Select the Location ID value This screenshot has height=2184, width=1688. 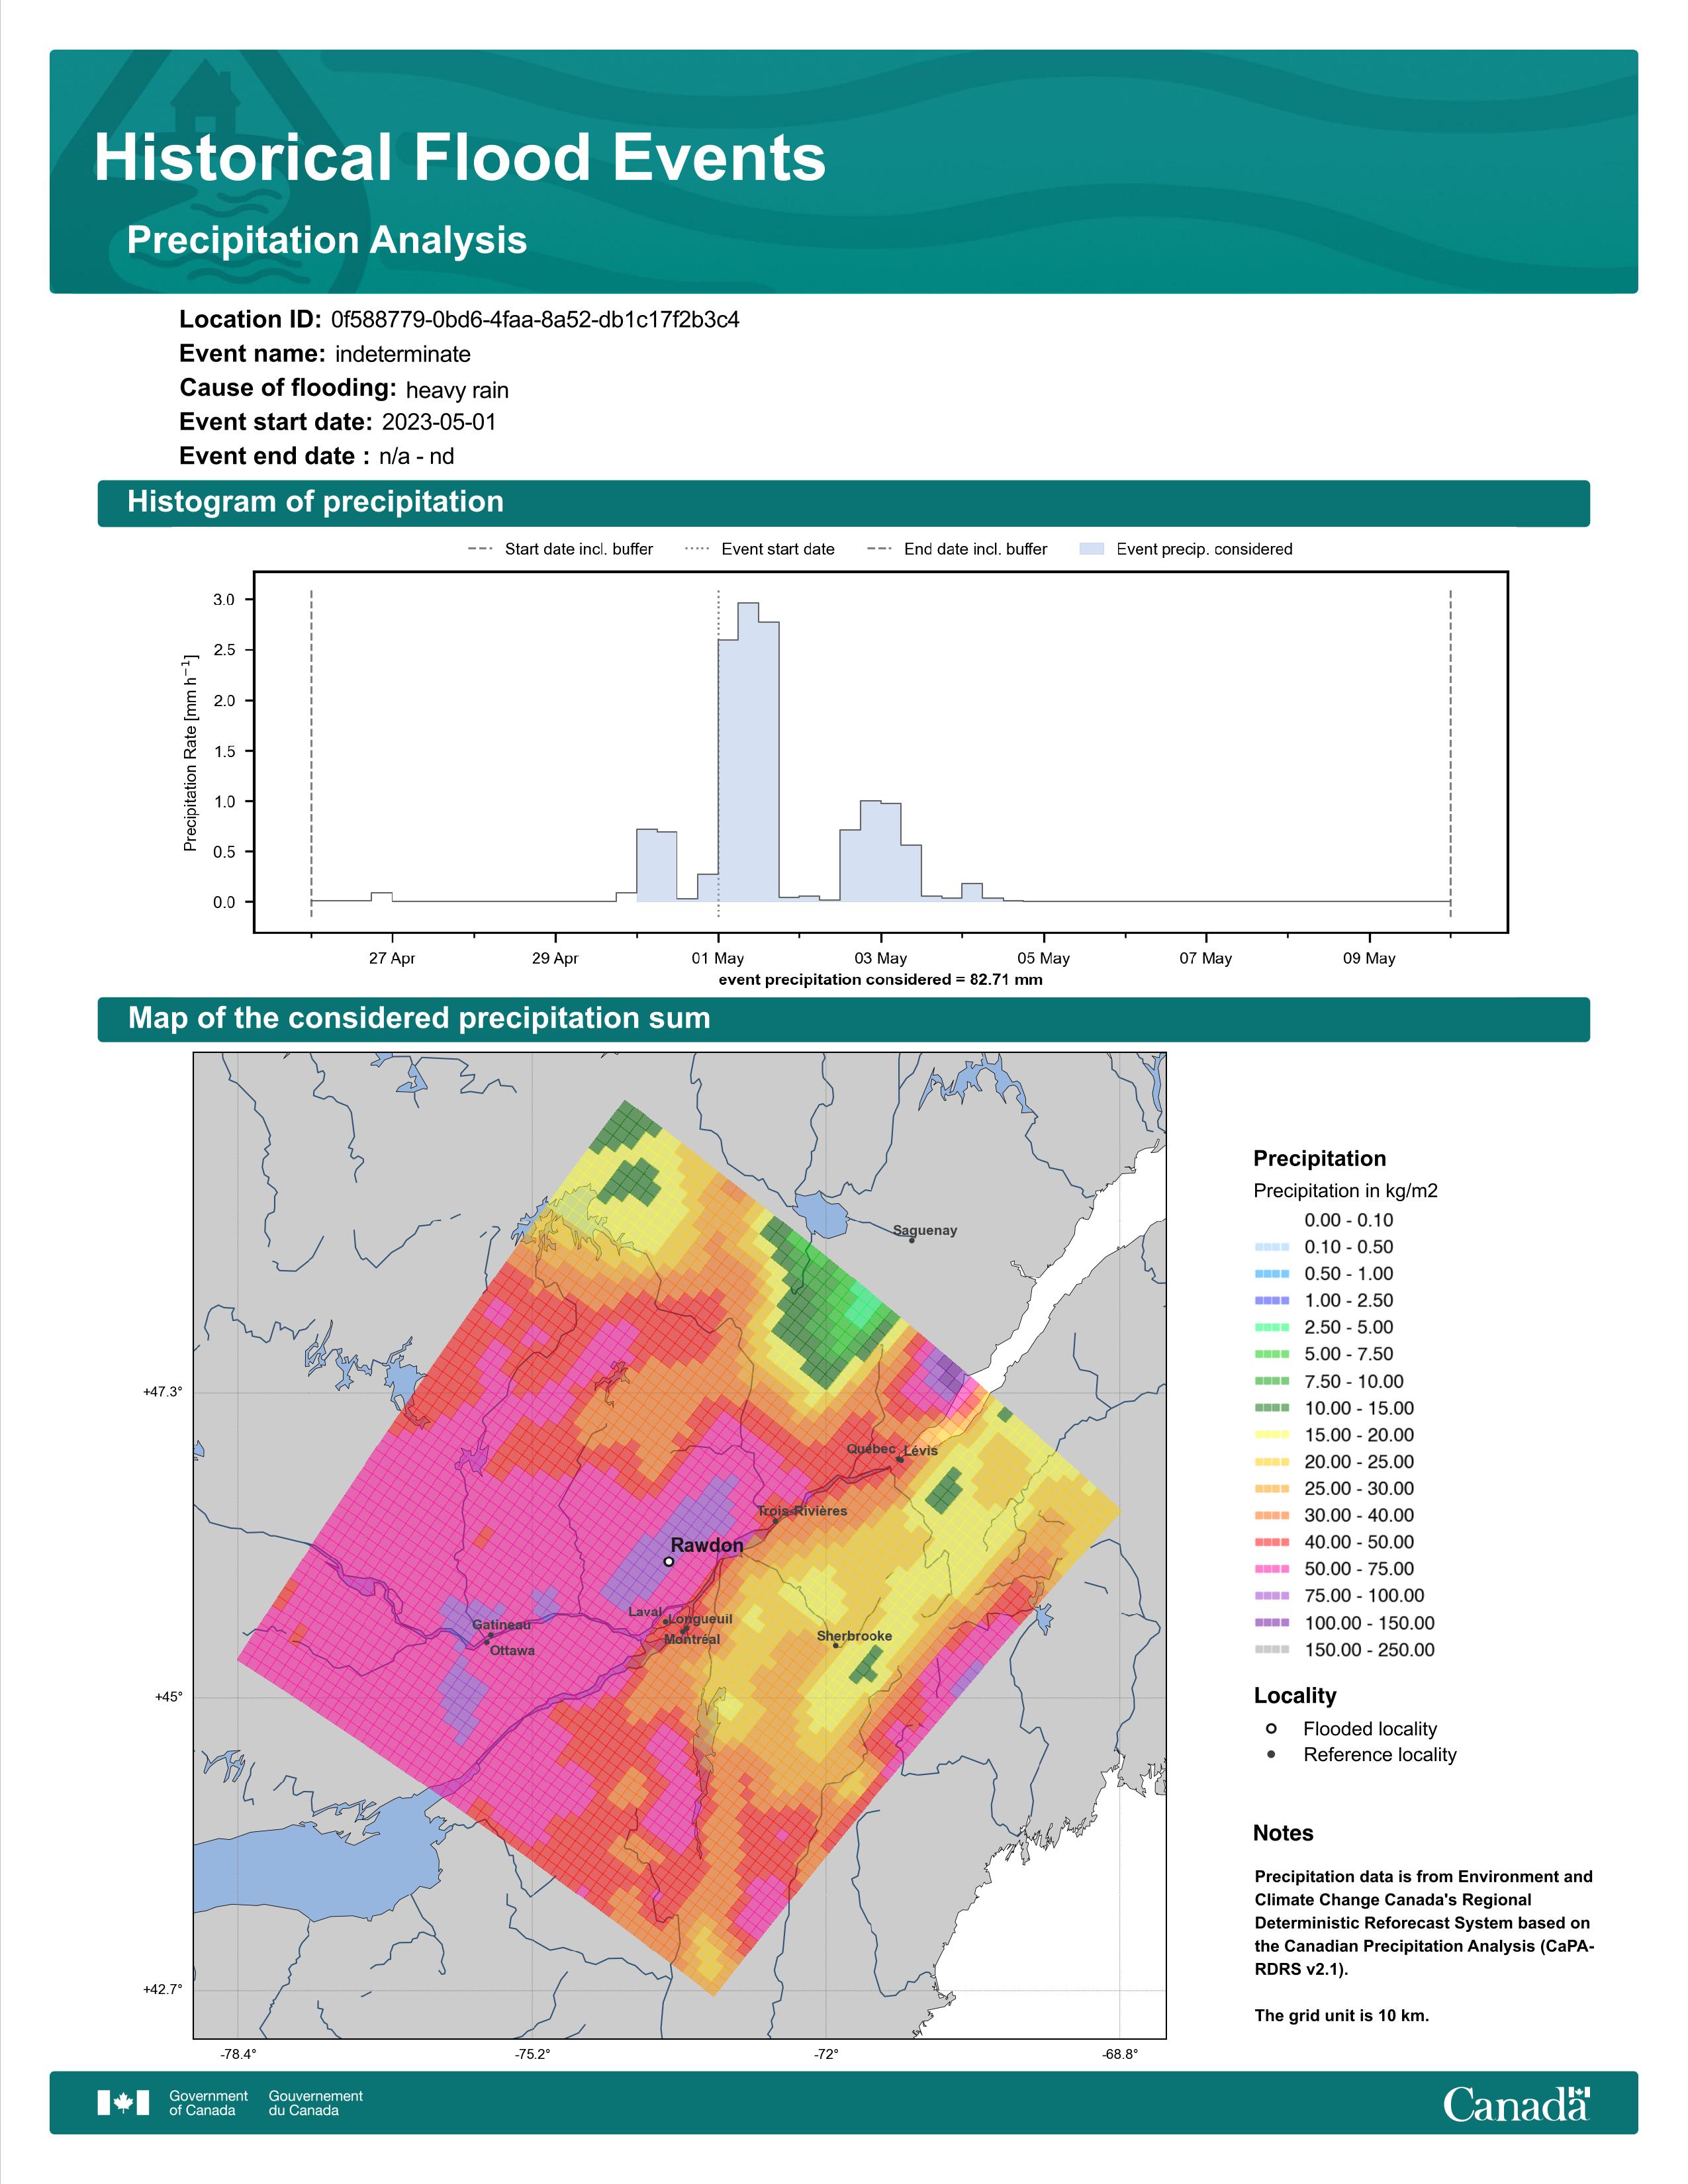535,320
